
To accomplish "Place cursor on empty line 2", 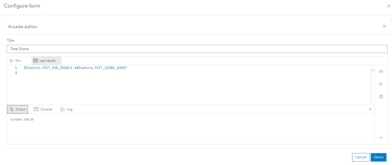I will click(x=87, y=73).
